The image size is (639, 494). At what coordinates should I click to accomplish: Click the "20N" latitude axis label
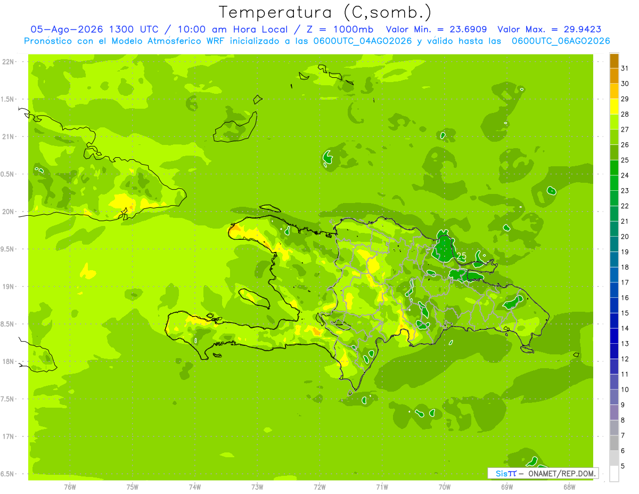9,212
